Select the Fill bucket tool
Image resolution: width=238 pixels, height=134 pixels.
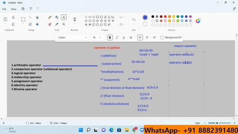click(57, 17)
